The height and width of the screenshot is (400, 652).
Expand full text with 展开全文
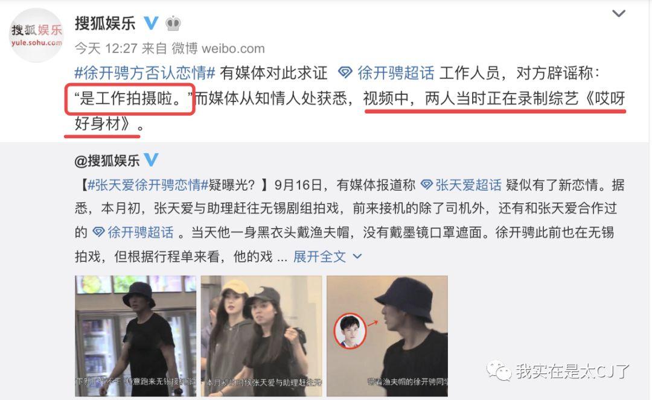click(x=319, y=256)
